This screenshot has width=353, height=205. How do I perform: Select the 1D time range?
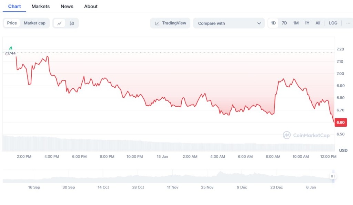coord(273,23)
